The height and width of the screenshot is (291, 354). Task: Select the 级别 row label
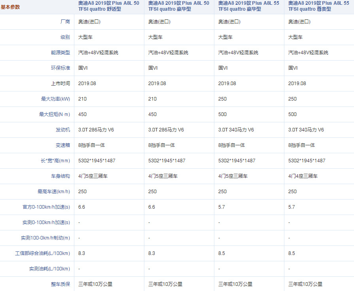click(65, 37)
